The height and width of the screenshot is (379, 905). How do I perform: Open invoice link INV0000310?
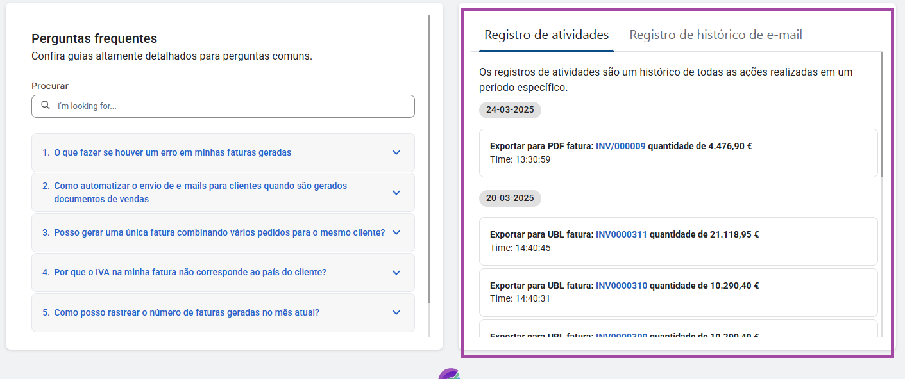[x=621, y=286]
